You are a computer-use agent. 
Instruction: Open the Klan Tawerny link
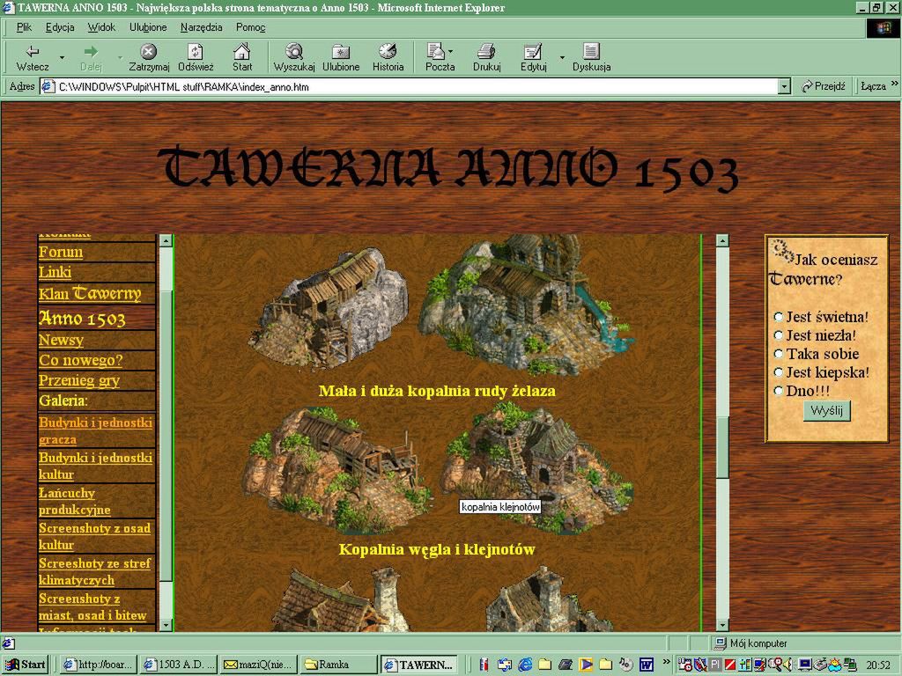pos(90,294)
